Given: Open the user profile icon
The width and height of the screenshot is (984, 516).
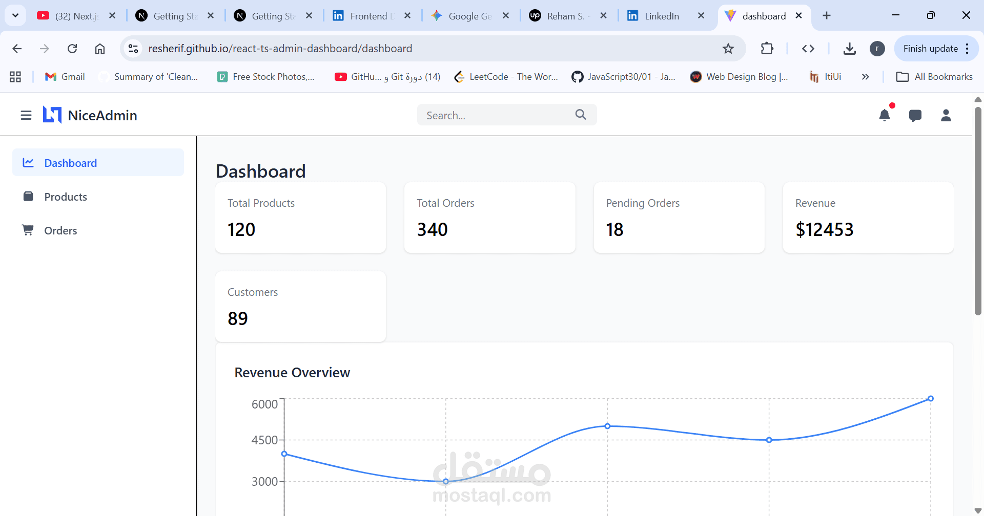Looking at the screenshot, I should (x=946, y=115).
